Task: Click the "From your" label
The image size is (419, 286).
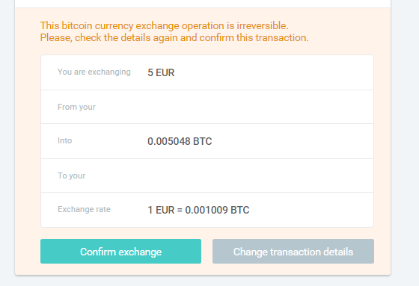Action: coord(76,107)
